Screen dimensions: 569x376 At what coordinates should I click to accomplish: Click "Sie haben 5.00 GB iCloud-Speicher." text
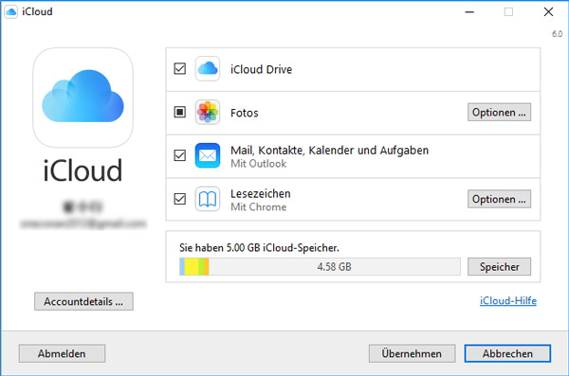coord(259,248)
